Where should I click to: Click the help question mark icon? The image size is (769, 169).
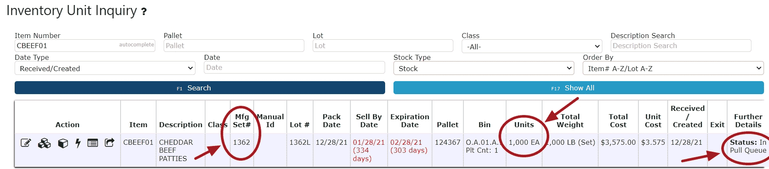pos(144,12)
